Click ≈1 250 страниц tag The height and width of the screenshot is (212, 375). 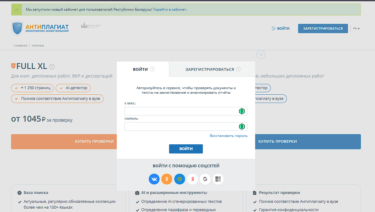(33, 88)
